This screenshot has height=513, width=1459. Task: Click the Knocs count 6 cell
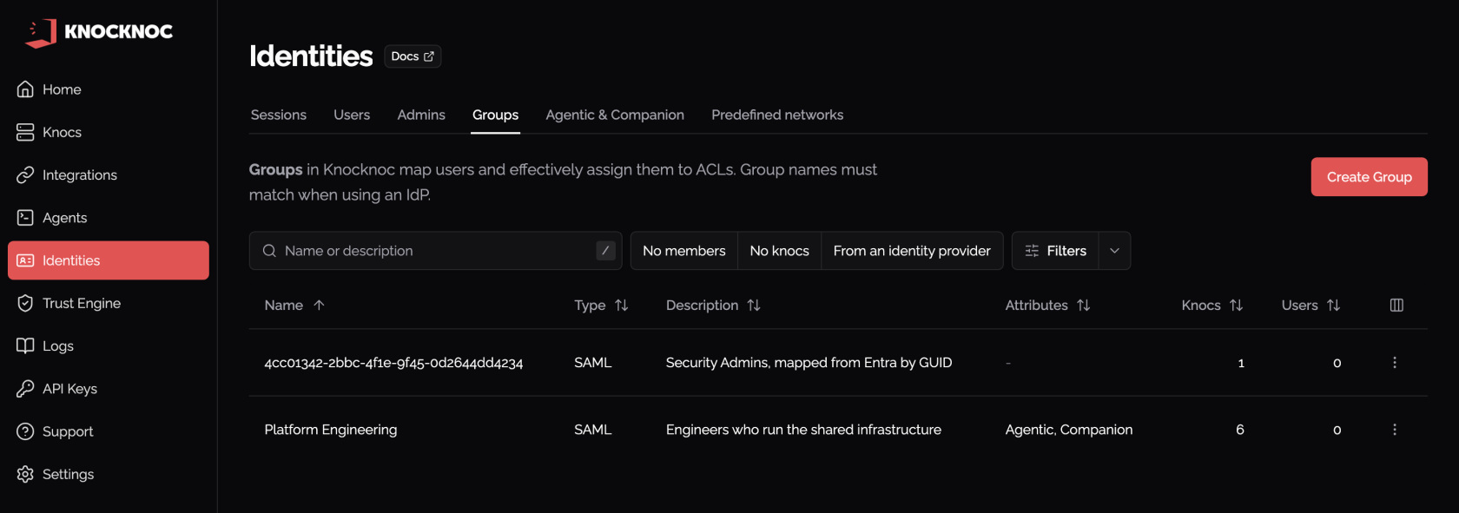[1240, 430]
